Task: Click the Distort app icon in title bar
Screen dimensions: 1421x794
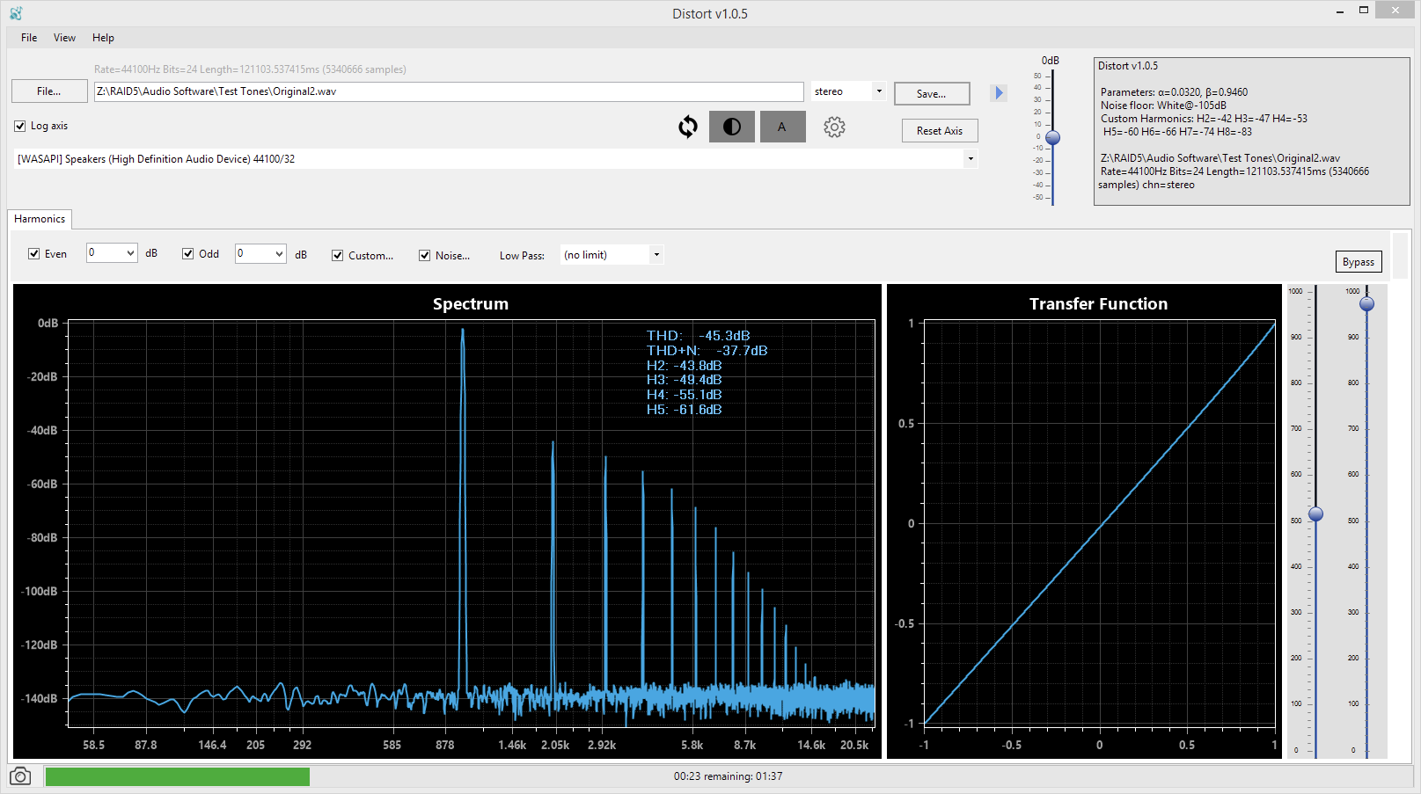Action: [16, 13]
